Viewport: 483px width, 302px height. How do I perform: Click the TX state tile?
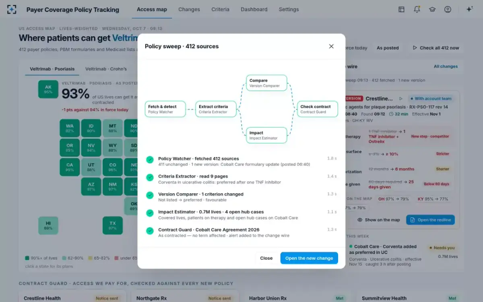click(113, 225)
